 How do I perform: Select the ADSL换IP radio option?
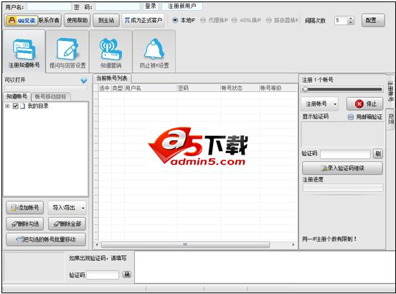tap(235, 20)
